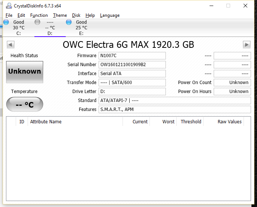Click the Worst column header

(x=163, y=121)
